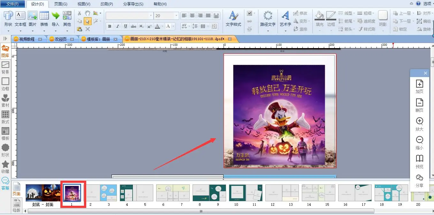434x215 pixels.
Task: Open the 页面(G) menu
Action: point(61,4)
